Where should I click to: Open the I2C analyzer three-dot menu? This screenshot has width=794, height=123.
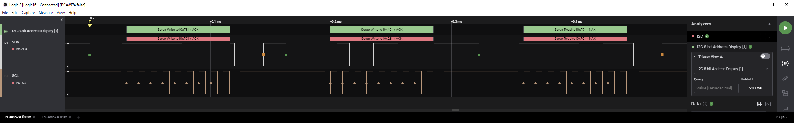tap(770, 36)
